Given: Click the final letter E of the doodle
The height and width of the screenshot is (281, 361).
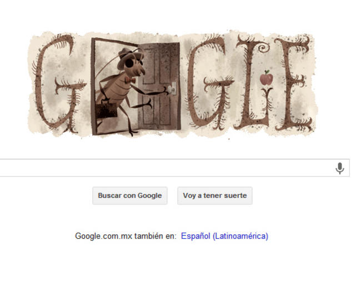Looking at the screenshot, I should pos(293,83).
